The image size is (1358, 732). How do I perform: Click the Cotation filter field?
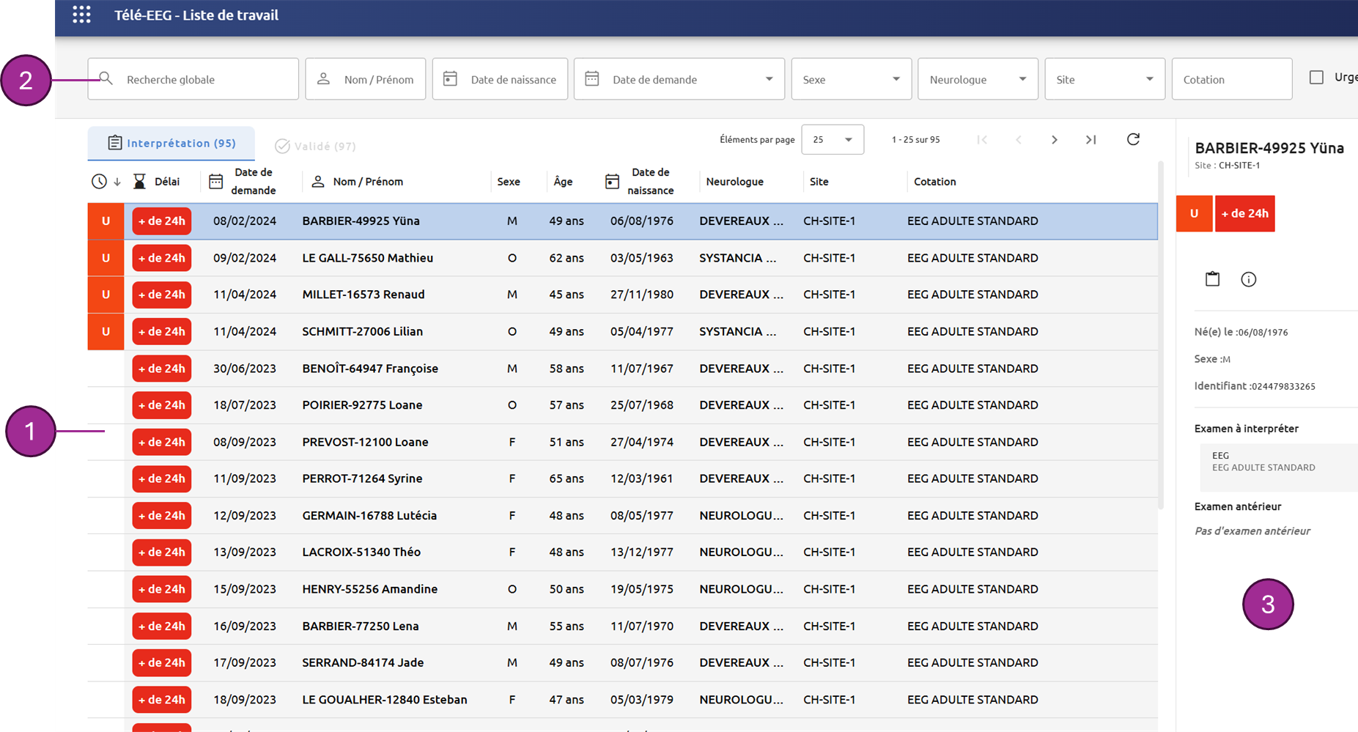coord(1231,79)
